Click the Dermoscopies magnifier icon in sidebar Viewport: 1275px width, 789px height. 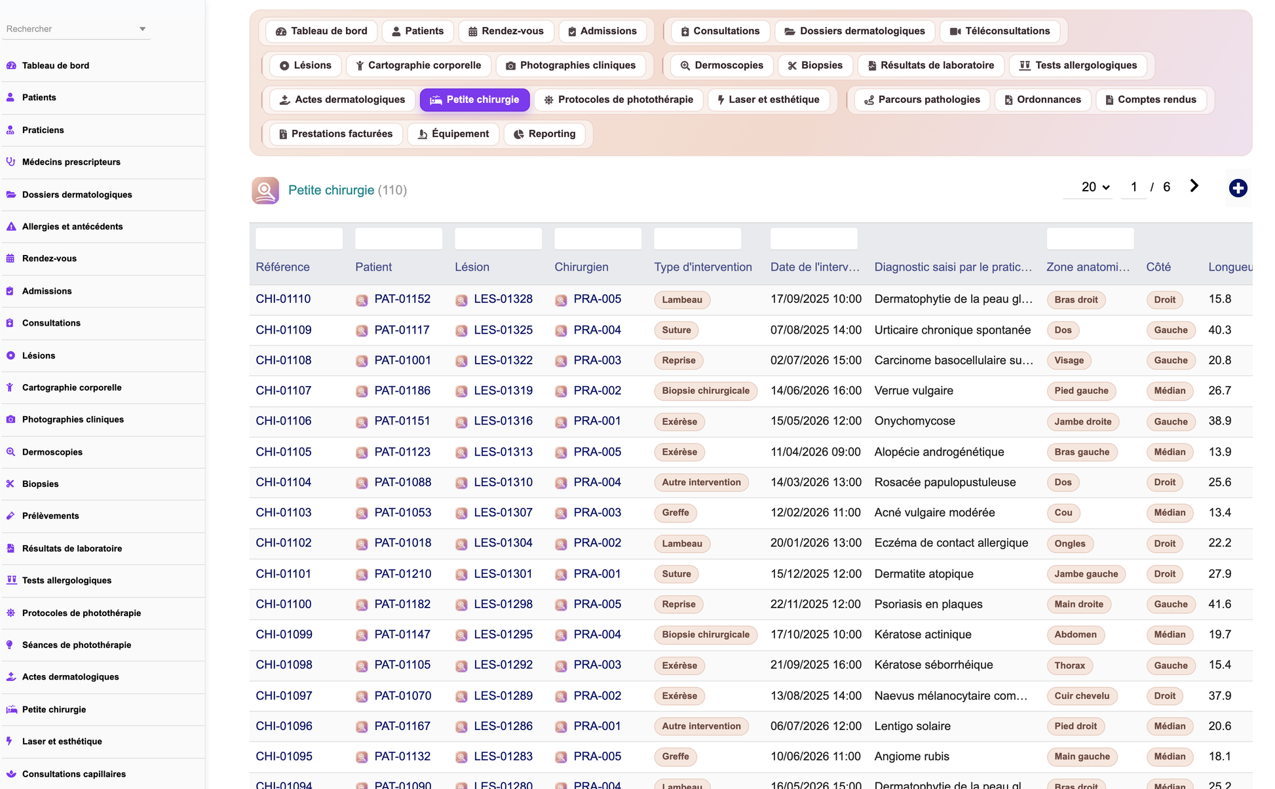pyautogui.click(x=11, y=452)
